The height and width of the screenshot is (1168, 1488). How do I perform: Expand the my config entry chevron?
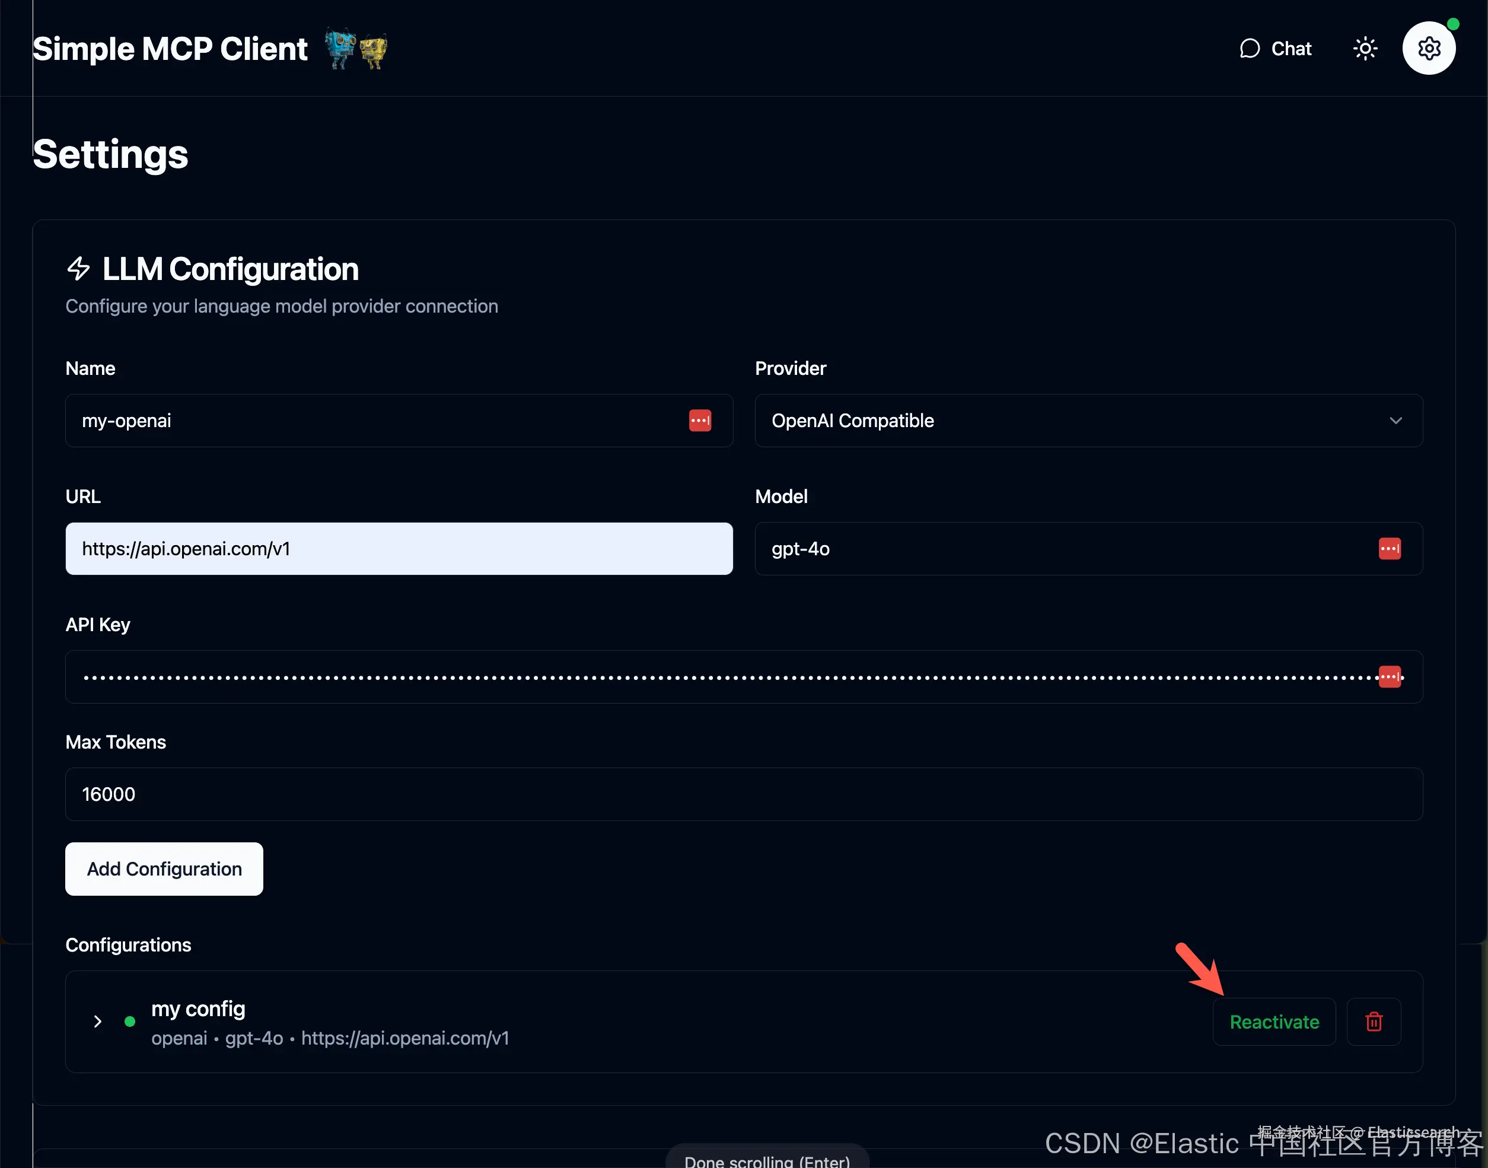point(98,1021)
